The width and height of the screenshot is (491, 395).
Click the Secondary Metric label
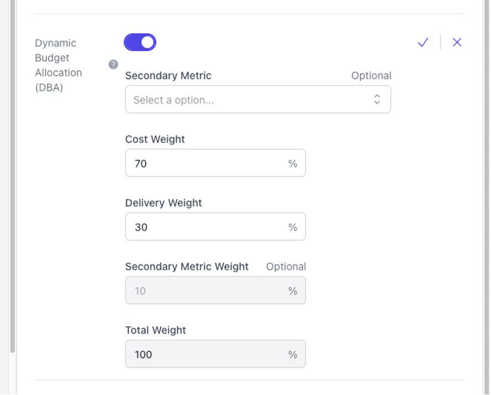[x=168, y=75]
